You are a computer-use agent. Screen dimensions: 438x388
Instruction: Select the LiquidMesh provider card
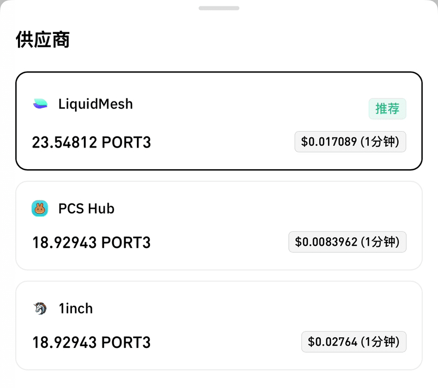tap(219, 121)
